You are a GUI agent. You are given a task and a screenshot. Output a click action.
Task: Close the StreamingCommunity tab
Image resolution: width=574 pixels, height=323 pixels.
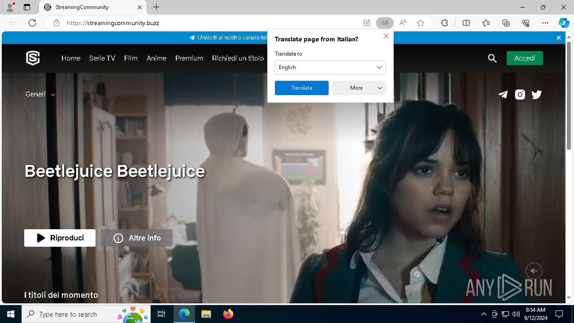click(x=139, y=7)
